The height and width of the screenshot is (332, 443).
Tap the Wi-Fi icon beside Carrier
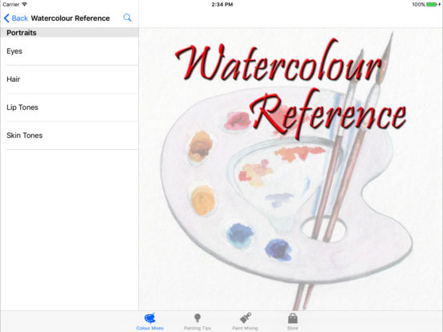coord(24,5)
